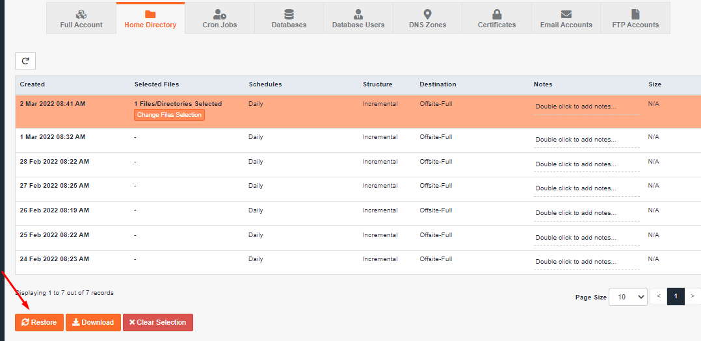Open the FTP Accounts tab
701x341 pixels.
(635, 18)
